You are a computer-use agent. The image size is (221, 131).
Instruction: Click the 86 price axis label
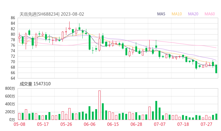[13, 18]
